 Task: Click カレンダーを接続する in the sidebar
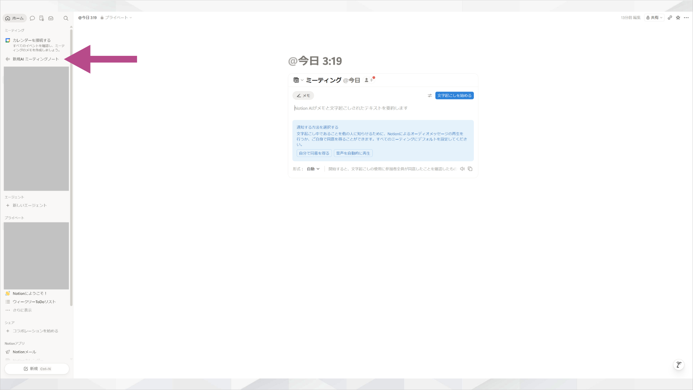click(32, 40)
